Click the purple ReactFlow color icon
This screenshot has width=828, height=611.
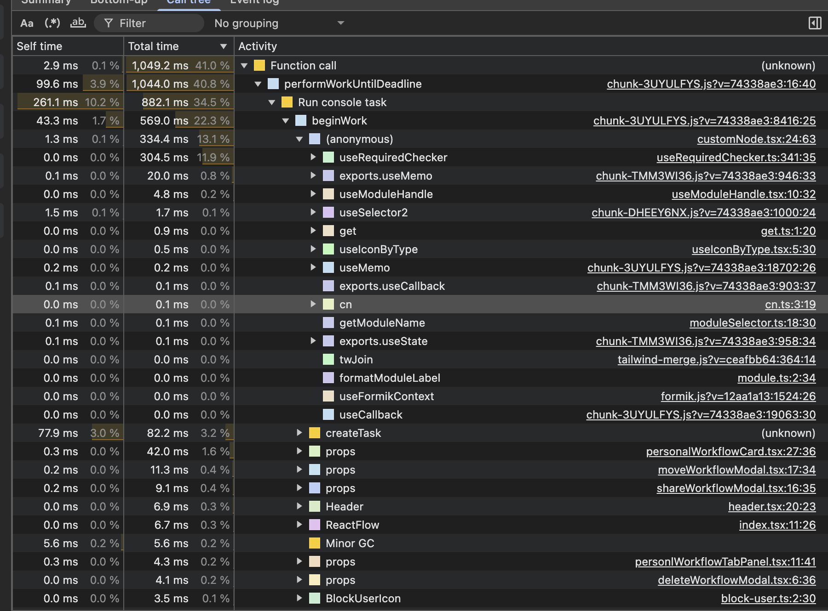click(315, 525)
